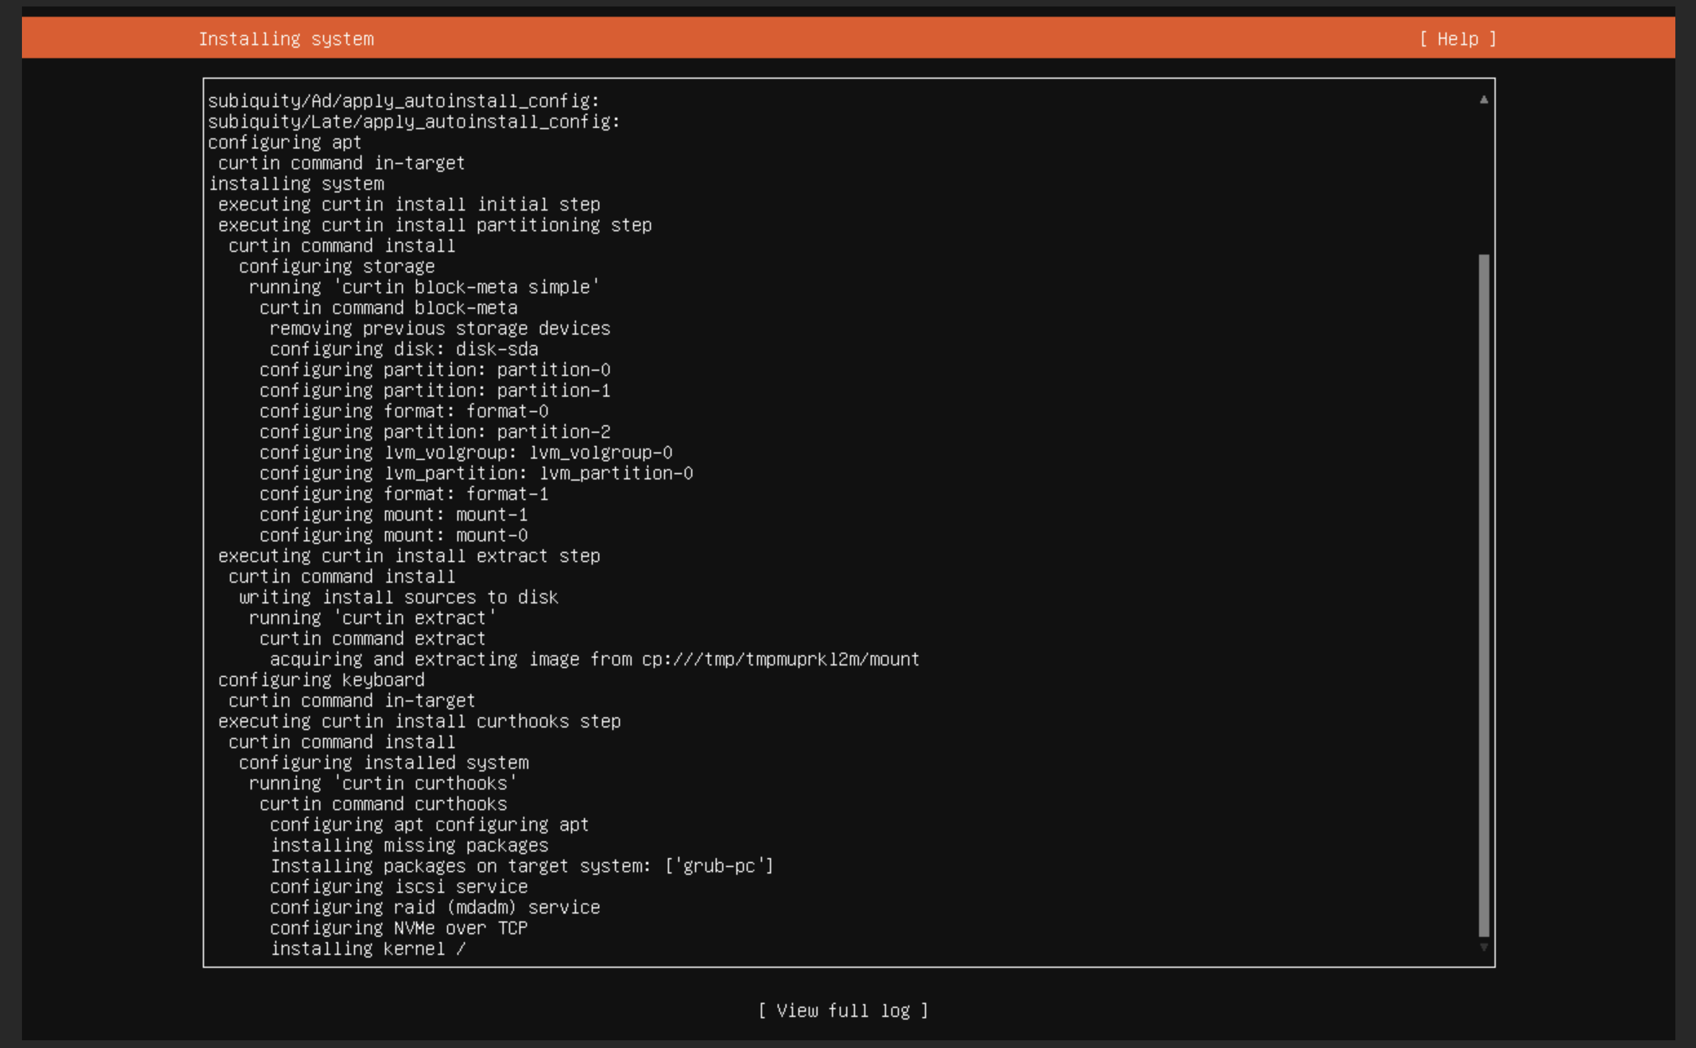This screenshot has height=1048, width=1696.
Task: Click 'configuring keyboard' log line
Action: tap(322, 680)
